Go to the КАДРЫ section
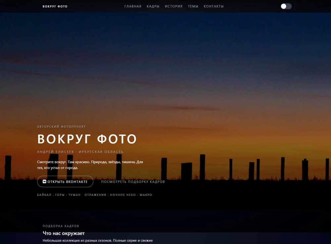The image size is (331, 244). (153, 6)
